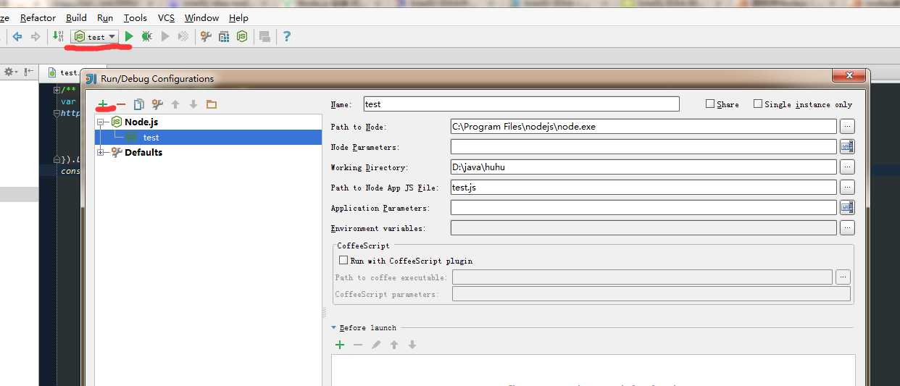
Task: Move configuration down in the list
Action: 193,104
